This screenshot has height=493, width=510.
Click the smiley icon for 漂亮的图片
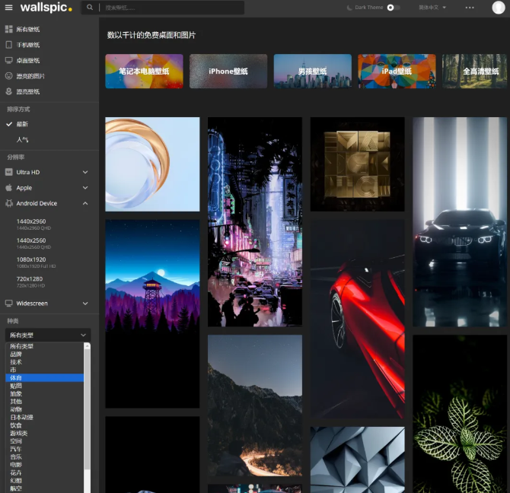pos(9,76)
